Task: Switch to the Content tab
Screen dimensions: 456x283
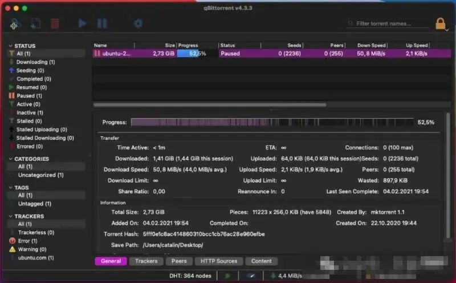Action: coord(262,261)
